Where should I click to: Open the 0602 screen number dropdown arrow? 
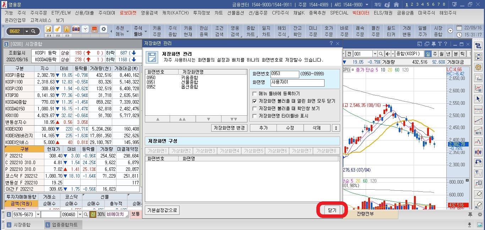pyautogui.click(x=27, y=31)
